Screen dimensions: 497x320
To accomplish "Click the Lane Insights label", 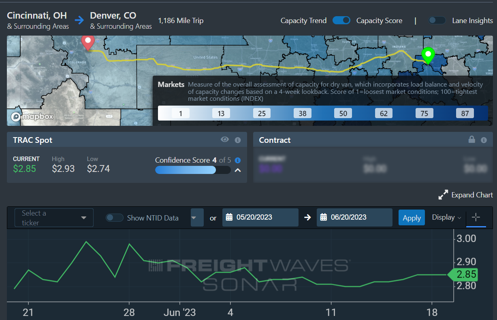I will click(x=472, y=21).
